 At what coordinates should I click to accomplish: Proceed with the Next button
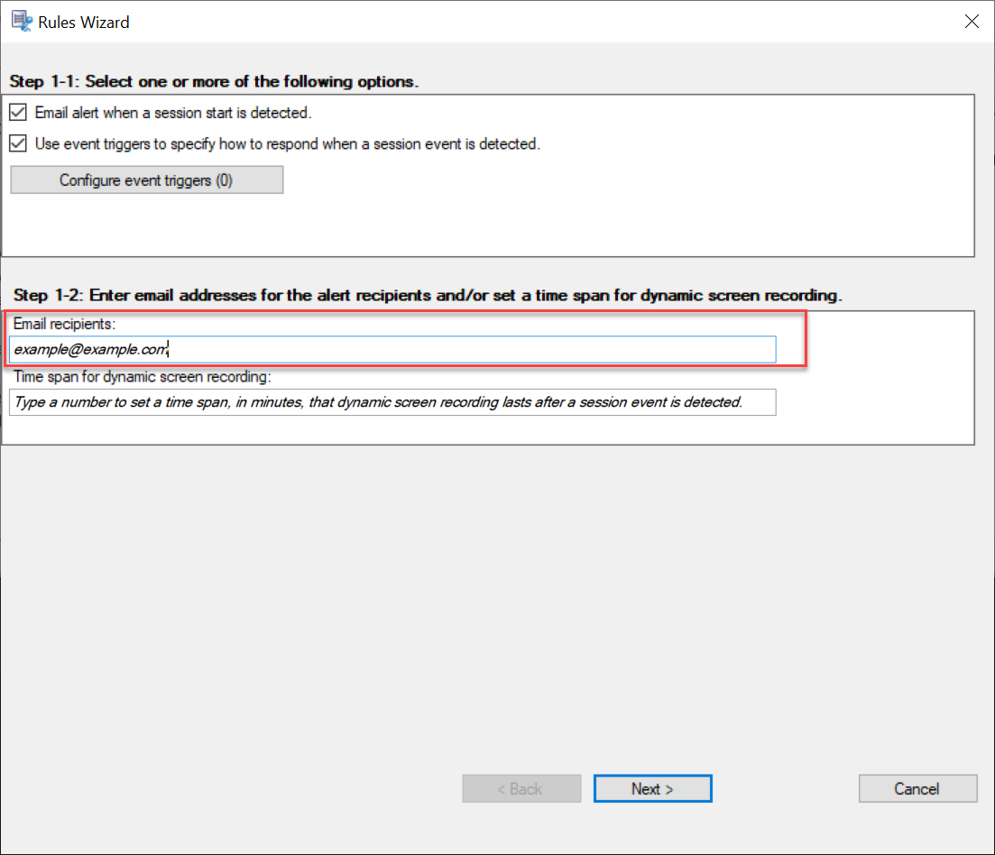[x=652, y=788]
